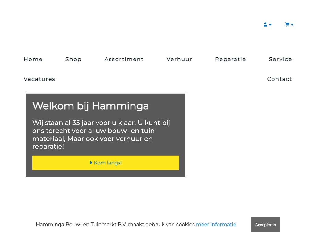Open the Vacatures page
The width and height of the screenshot is (316, 237).
pyautogui.click(x=39, y=79)
